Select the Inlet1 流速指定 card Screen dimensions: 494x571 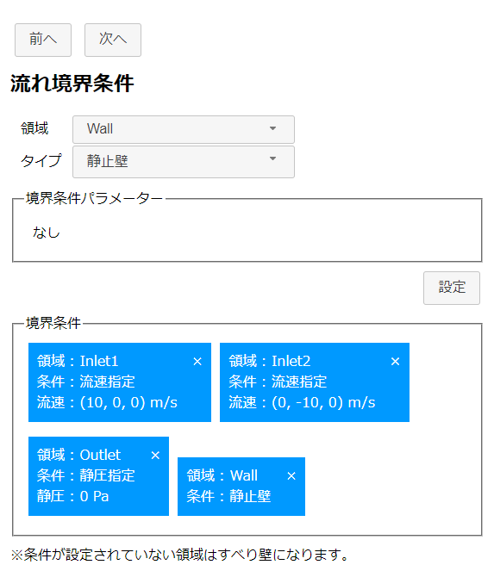point(120,382)
